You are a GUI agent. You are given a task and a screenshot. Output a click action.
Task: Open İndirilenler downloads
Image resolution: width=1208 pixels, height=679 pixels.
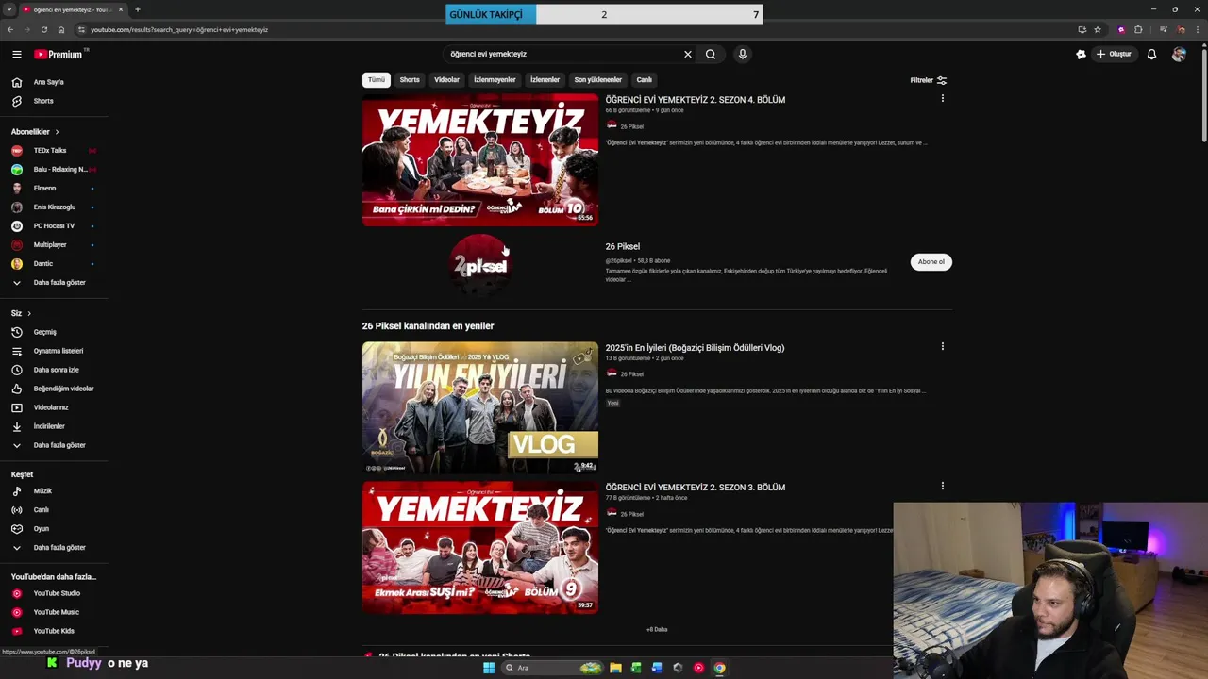click(x=49, y=426)
